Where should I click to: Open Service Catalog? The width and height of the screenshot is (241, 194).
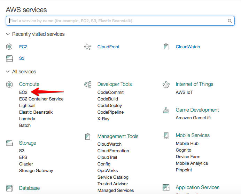tap(113, 177)
